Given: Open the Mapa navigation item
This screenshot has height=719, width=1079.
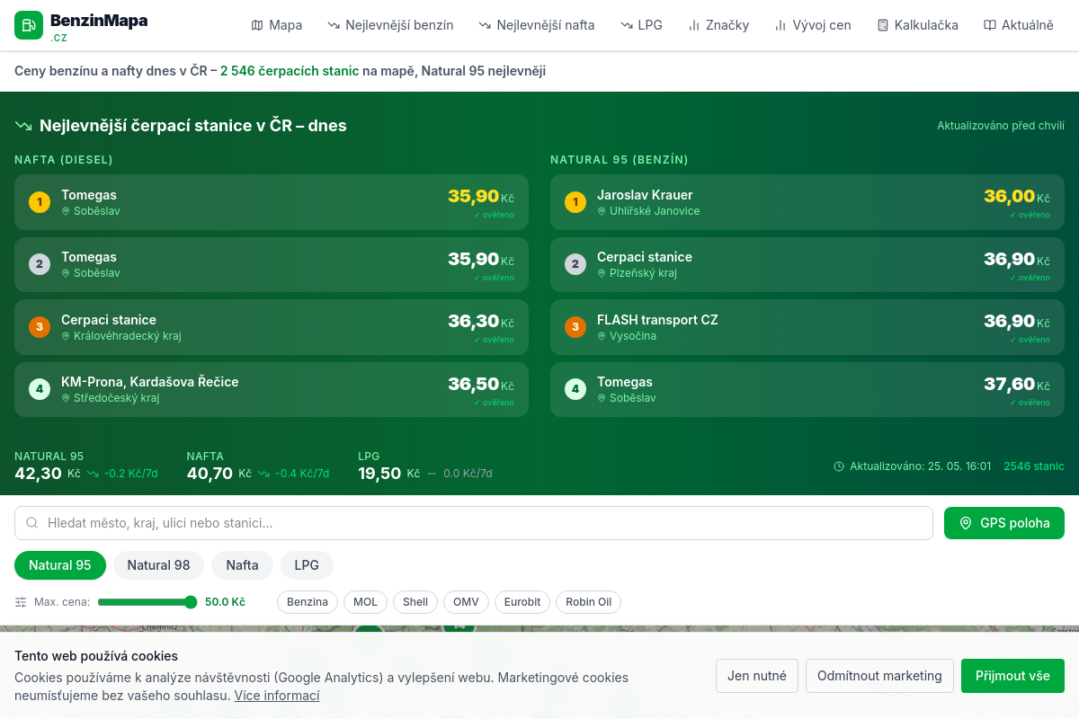Looking at the screenshot, I should [x=277, y=25].
